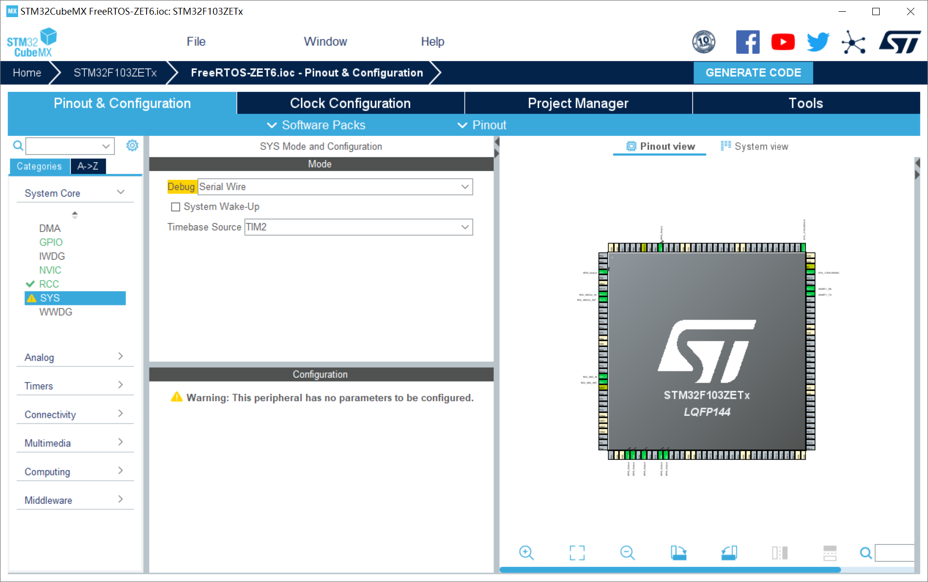The width and height of the screenshot is (928, 582).
Task: Click the FreeRTOS-ZET6.ioc breadcrumb
Action: (307, 73)
